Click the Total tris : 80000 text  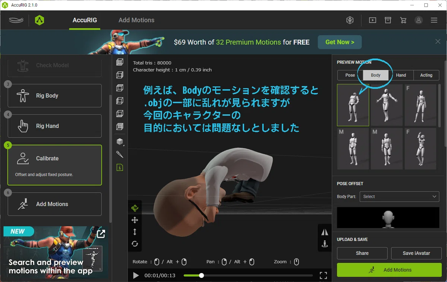152,63
